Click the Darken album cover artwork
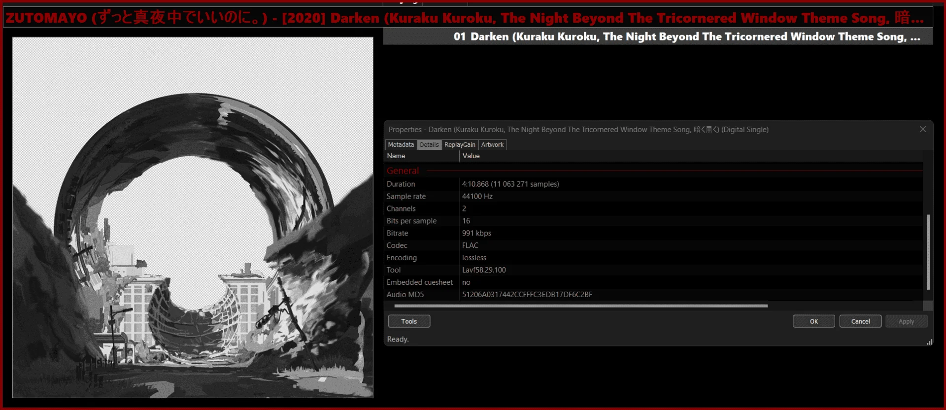This screenshot has height=410, width=946. point(193,217)
